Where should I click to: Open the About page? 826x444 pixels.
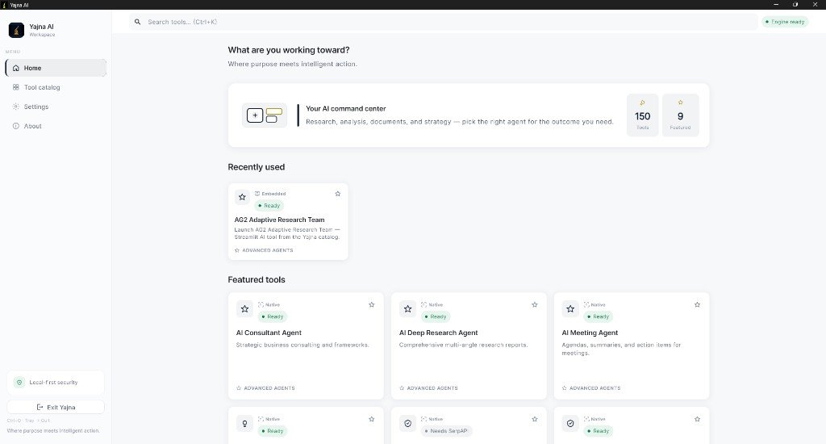point(56,126)
